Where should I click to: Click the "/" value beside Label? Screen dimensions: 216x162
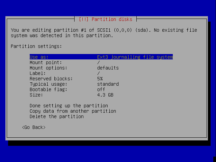(x=99, y=73)
